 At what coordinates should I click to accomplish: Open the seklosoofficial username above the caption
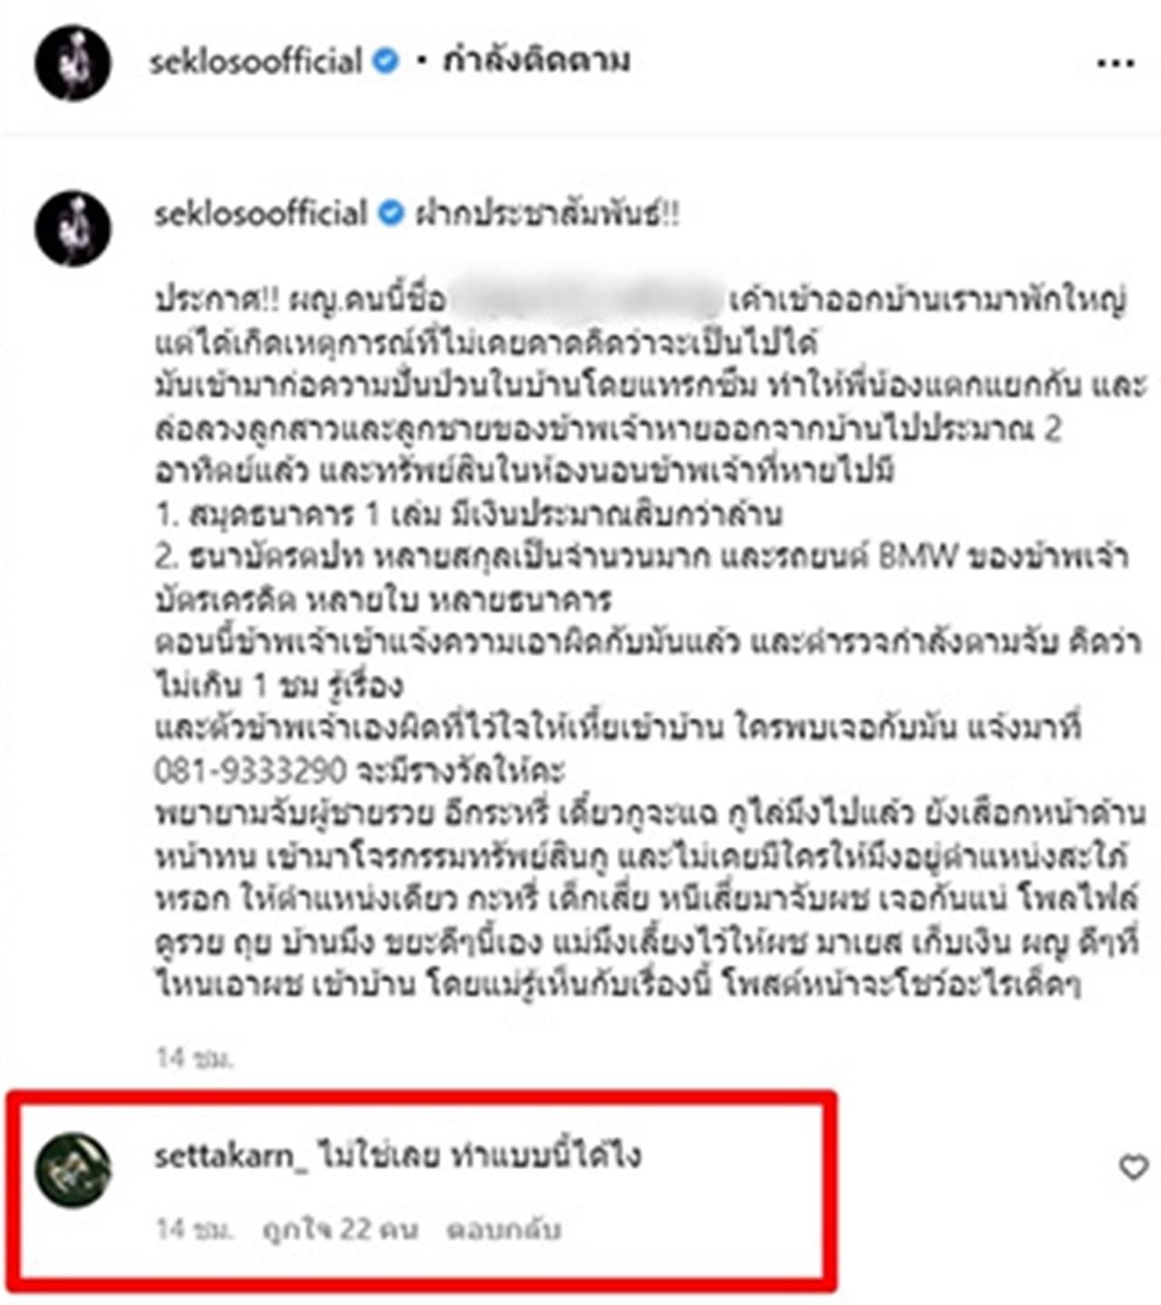[x=261, y=214]
